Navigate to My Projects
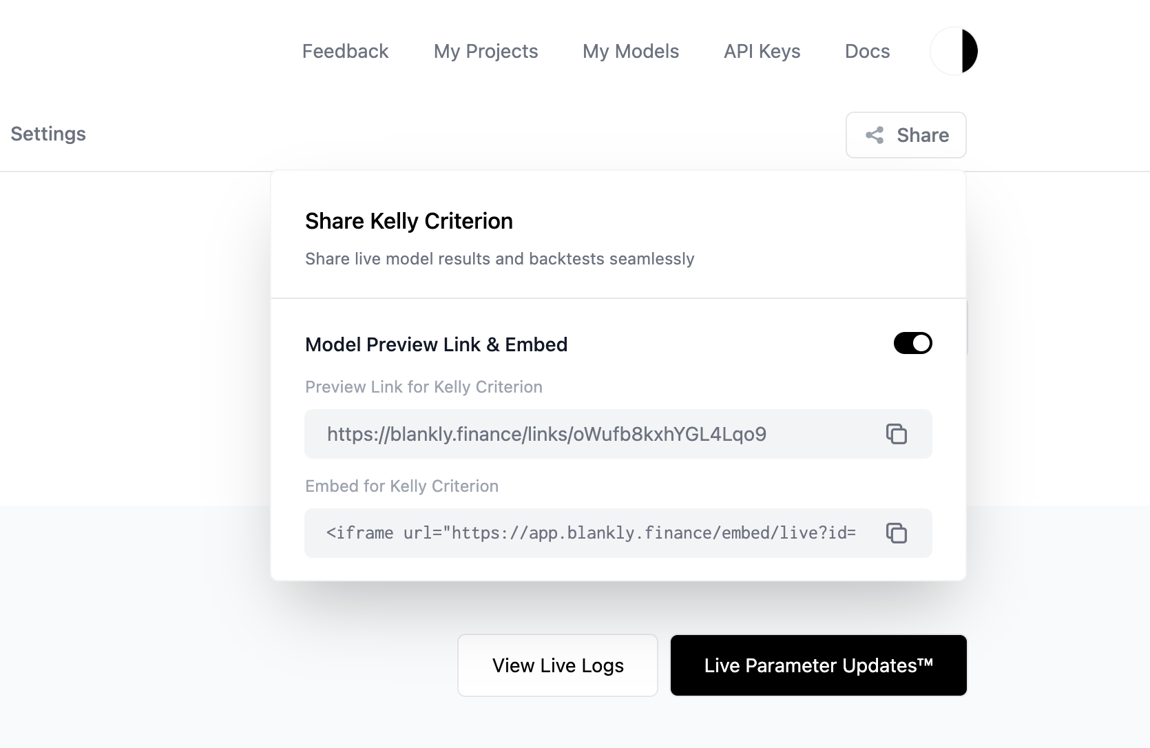 point(485,51)
